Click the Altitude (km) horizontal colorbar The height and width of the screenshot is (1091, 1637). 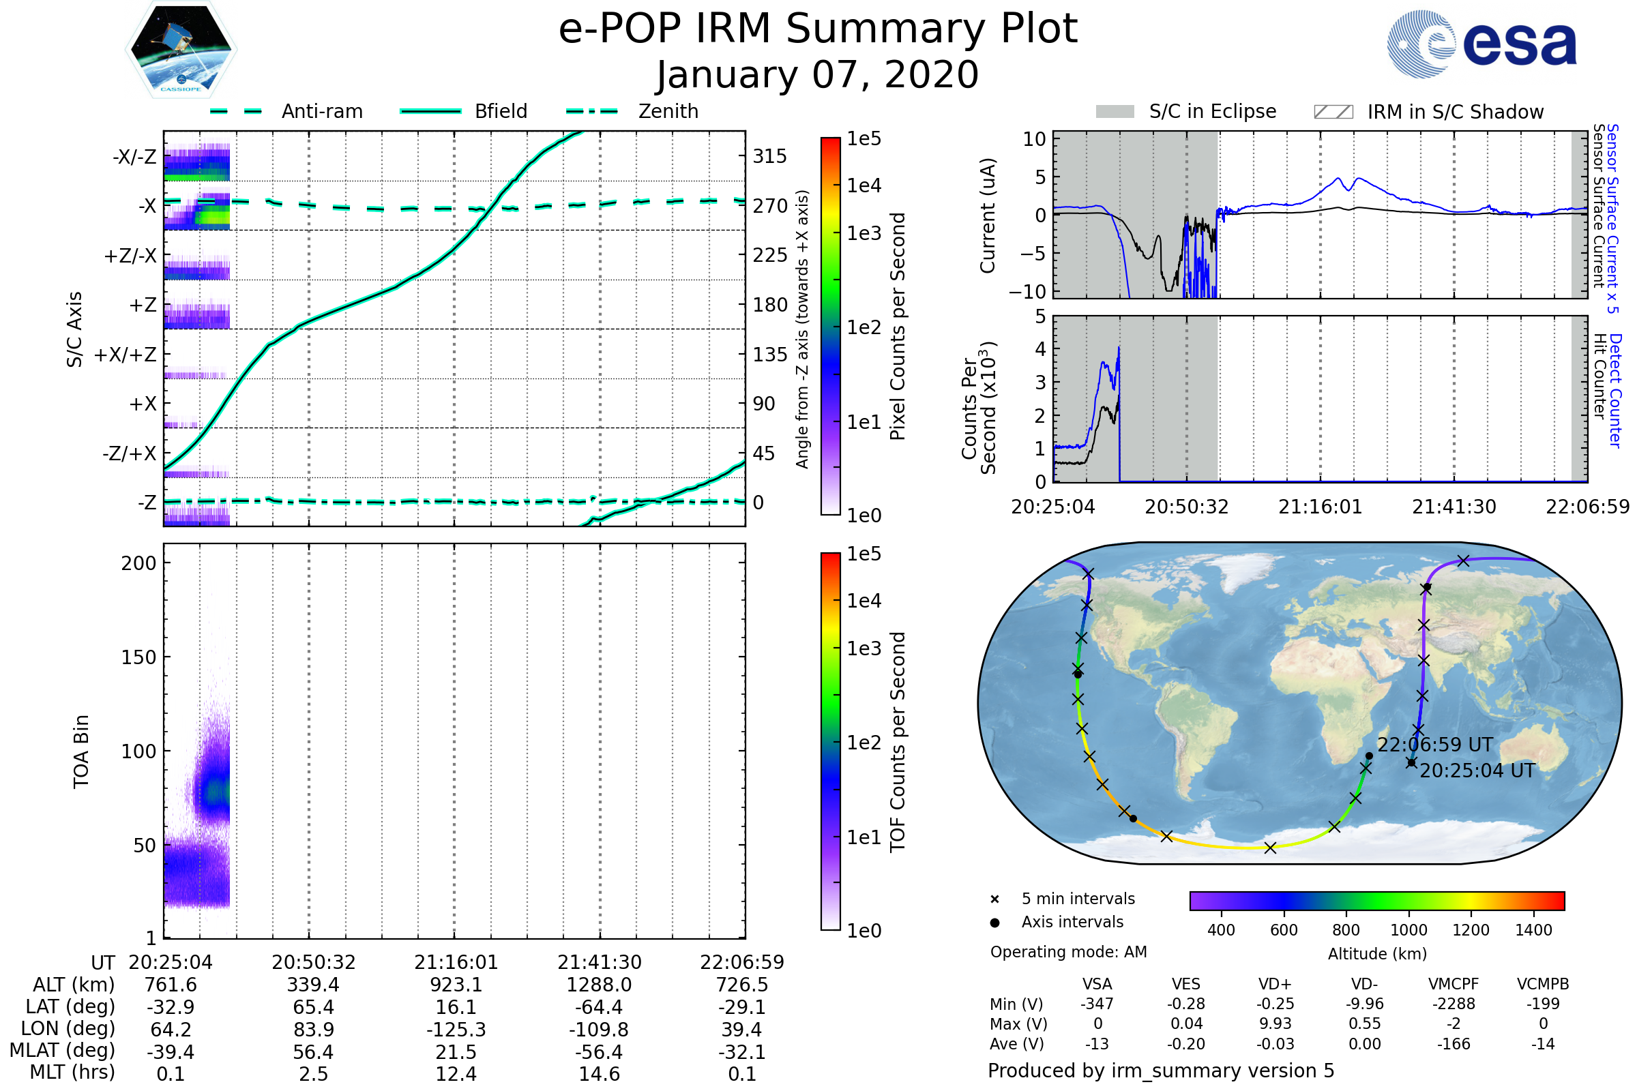1376,900
